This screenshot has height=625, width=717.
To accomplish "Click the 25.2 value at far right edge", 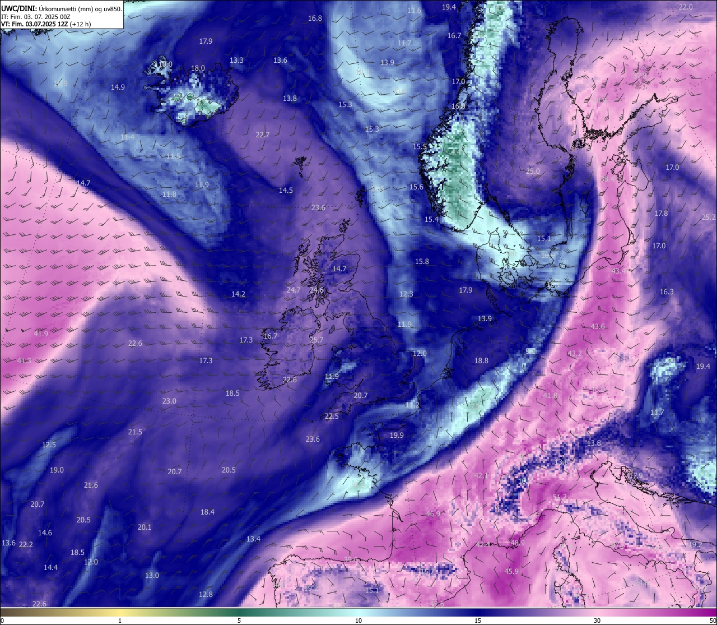I will [709, 217].
